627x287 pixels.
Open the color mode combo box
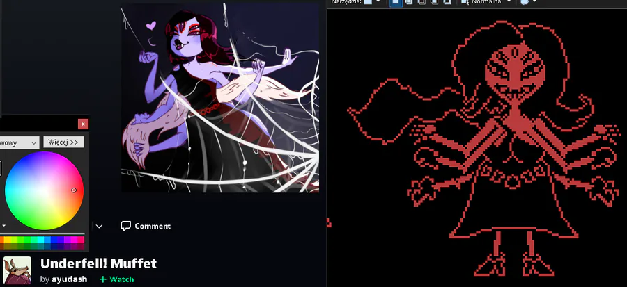(20, 142)
